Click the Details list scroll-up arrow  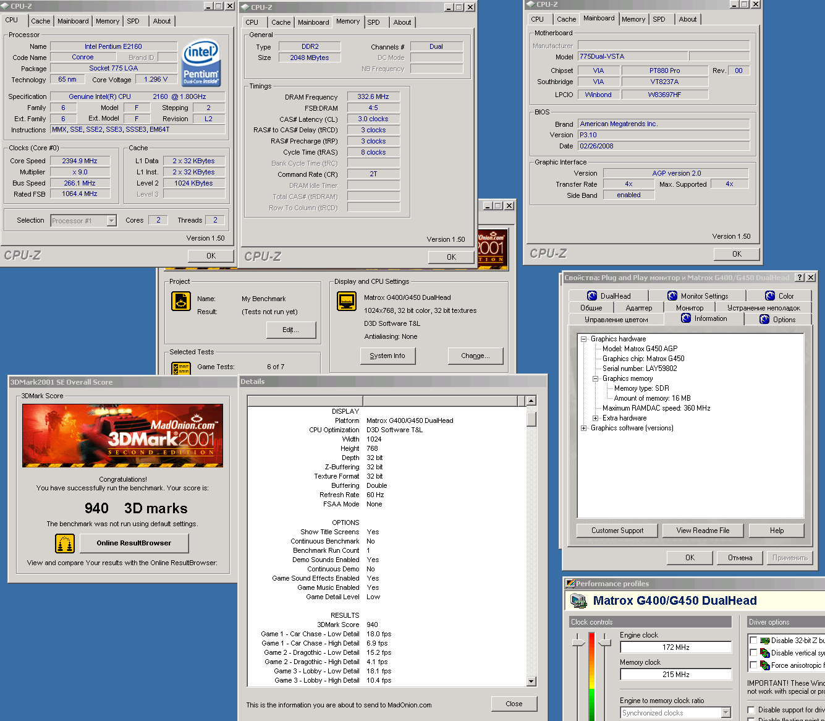click(x=531, y=401)
